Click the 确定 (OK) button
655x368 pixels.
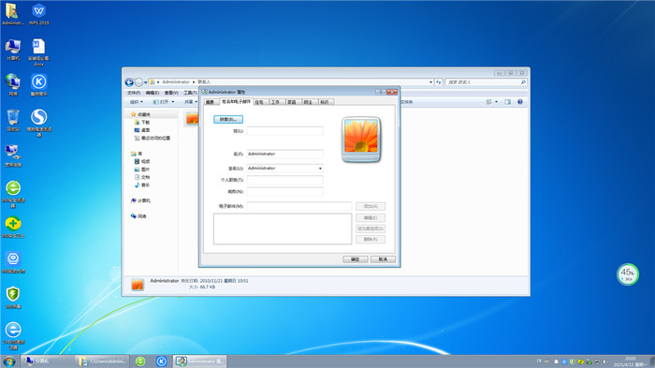tap(355, 259)
